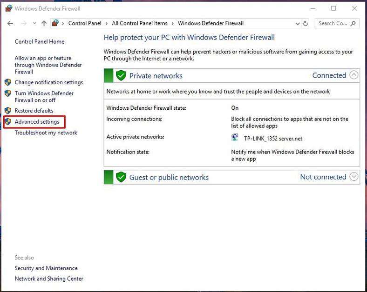Click the shield icon beside Turn Windows Defender Firewall
Screen dimensions: 367x292
pyautogui.click(x=8, y=93)
